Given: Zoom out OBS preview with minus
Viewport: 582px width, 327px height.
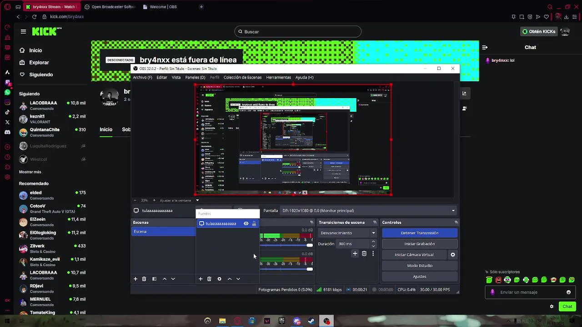Looking at the screenshot, I should pos(135,200).
